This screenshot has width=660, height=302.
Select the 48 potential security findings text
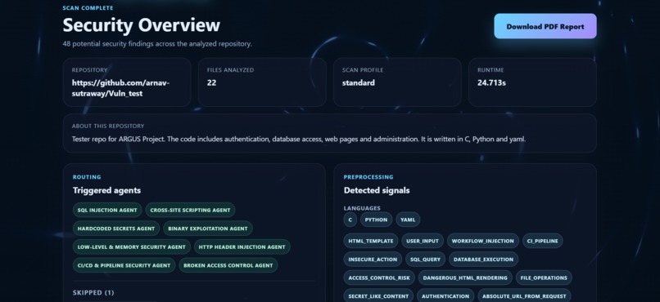(157, 43)
